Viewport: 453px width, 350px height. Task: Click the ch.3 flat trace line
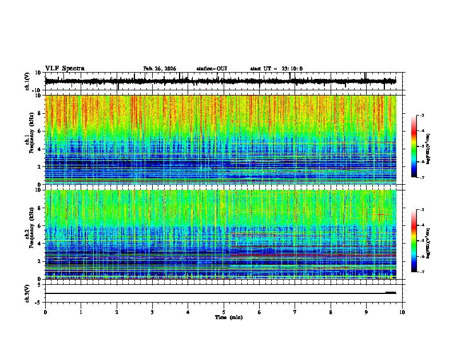[x=220, y=293]
